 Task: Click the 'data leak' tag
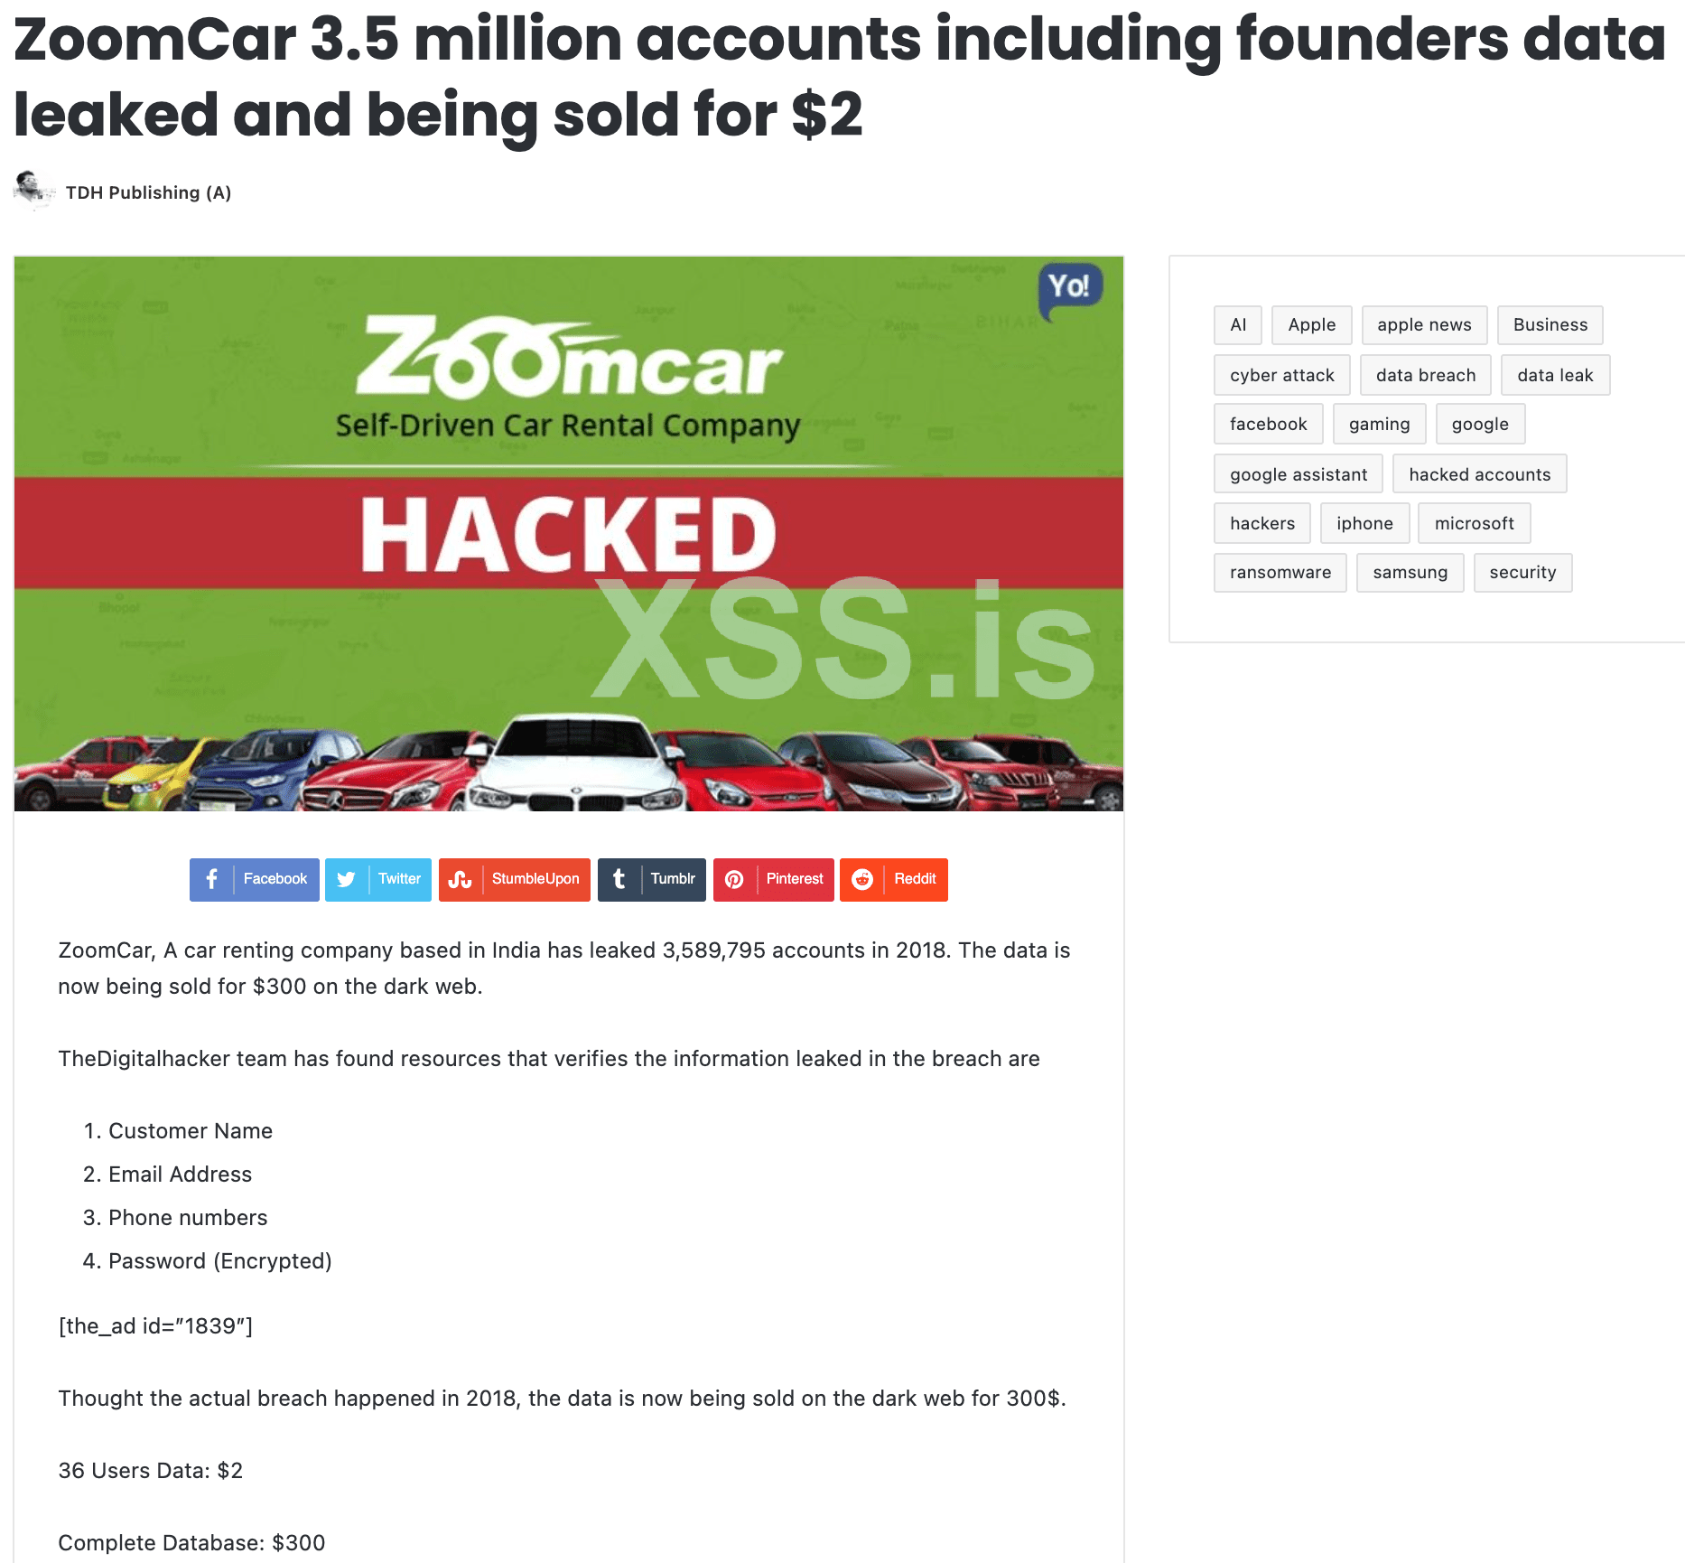pyautogui.click(x=1555, y=375)
